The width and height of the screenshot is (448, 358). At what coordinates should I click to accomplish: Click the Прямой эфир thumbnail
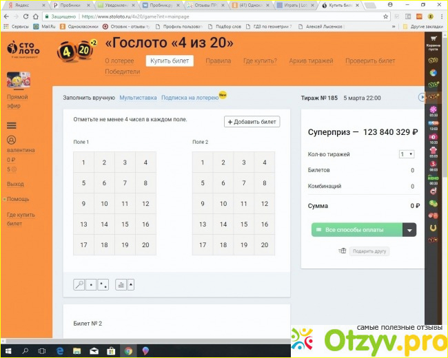click(x=18, y=80)
